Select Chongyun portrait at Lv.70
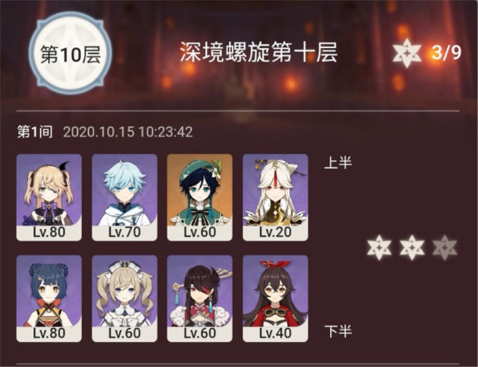Image resolution: width=478 pixels, height=367 pixels. click(125, 197)
